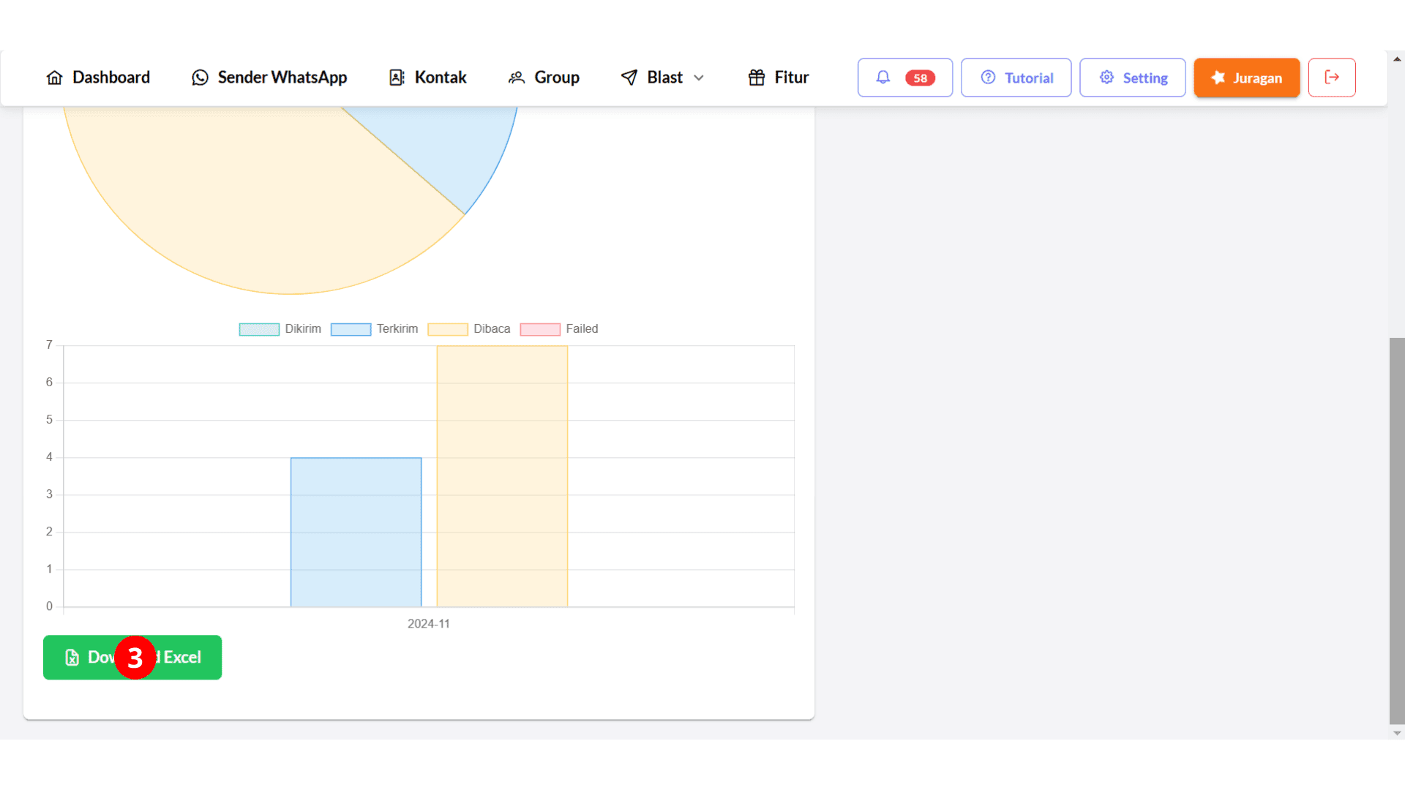
Task: Click the page vertical scrollbar thumb
Action: coord(1396,530)
